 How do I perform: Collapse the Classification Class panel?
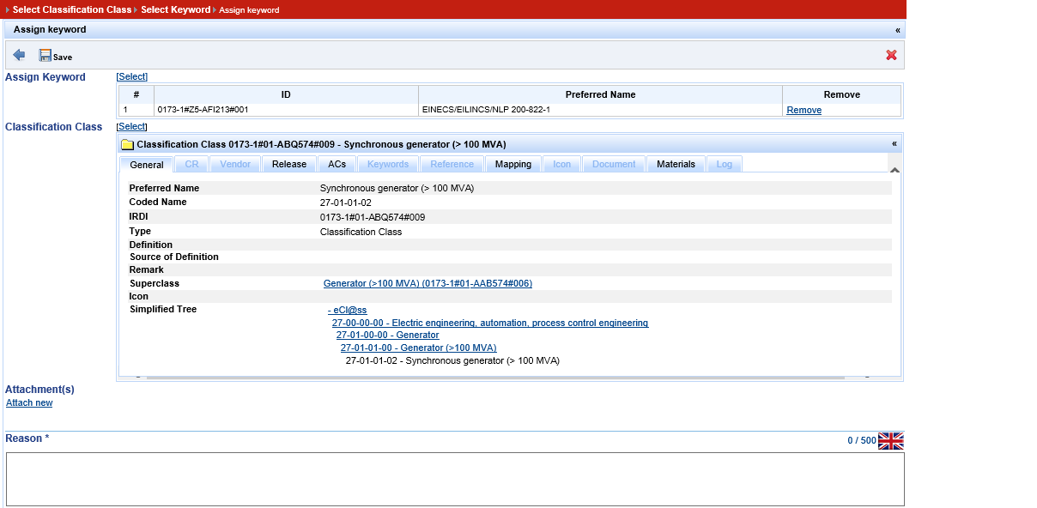(x=894, y=144)
